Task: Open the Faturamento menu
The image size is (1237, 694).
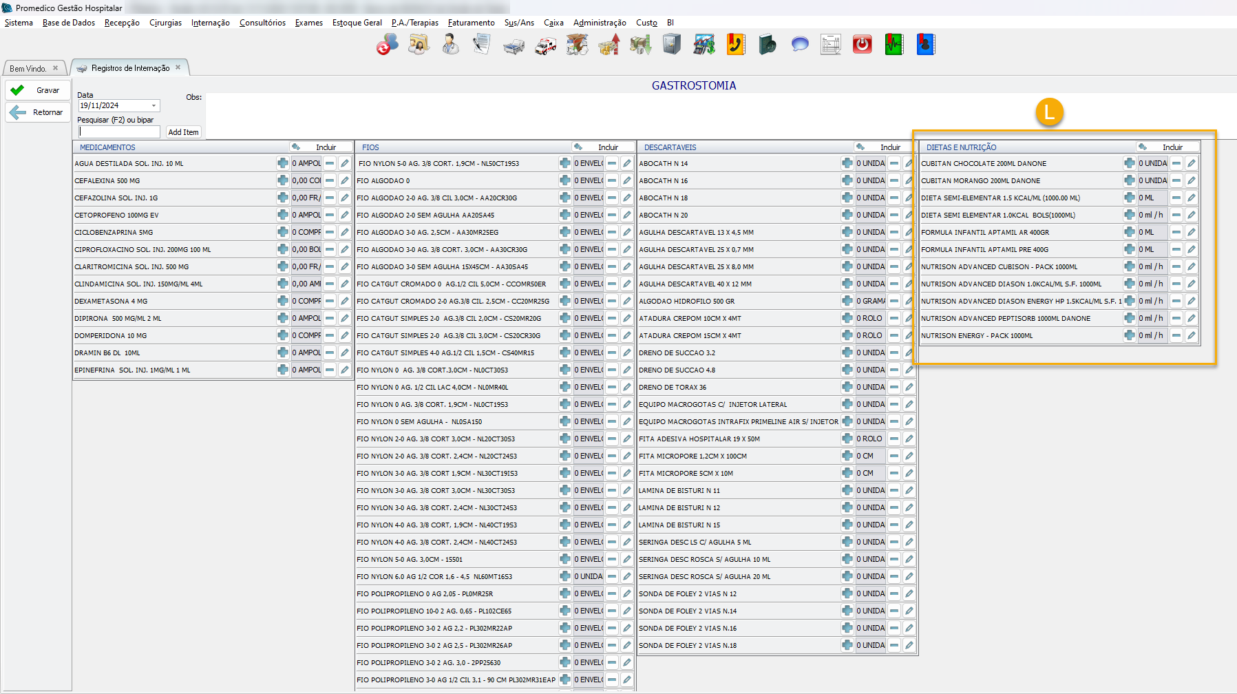Action: click(471, 23)
